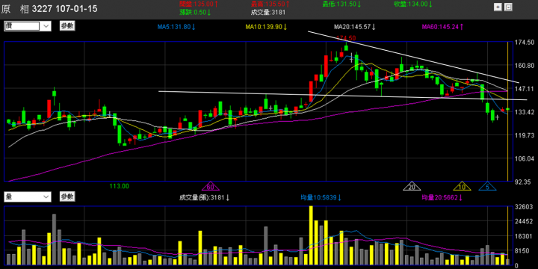Click the plus icon at top right
538x269 pixels.
(x=498, y=7)
